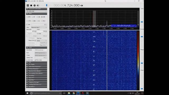
Task: Open the Windows Start menu
Action: [x=27, y=93]
